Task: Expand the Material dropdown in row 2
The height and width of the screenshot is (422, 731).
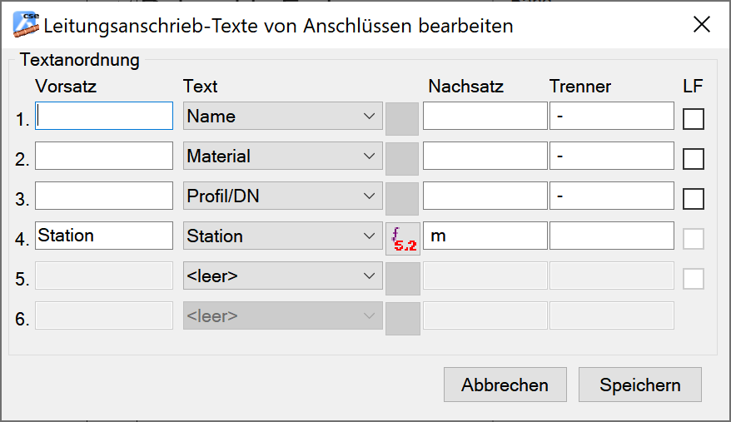Action: point(282,156)
